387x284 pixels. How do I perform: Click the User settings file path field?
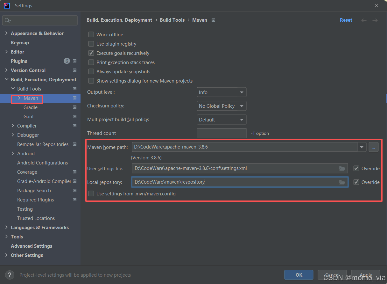(x=240, y=168)
